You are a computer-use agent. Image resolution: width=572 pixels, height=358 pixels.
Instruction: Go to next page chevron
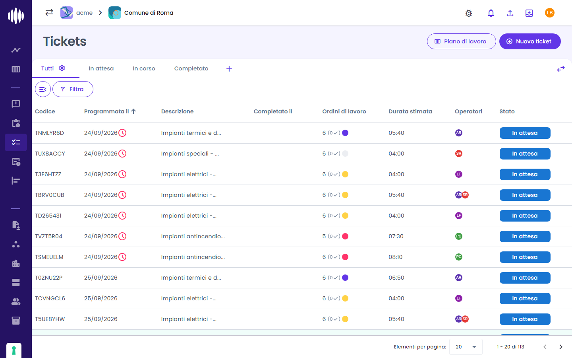pos(561,347)
